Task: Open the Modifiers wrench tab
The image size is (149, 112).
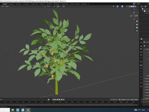Action: [x=141, y=68]
